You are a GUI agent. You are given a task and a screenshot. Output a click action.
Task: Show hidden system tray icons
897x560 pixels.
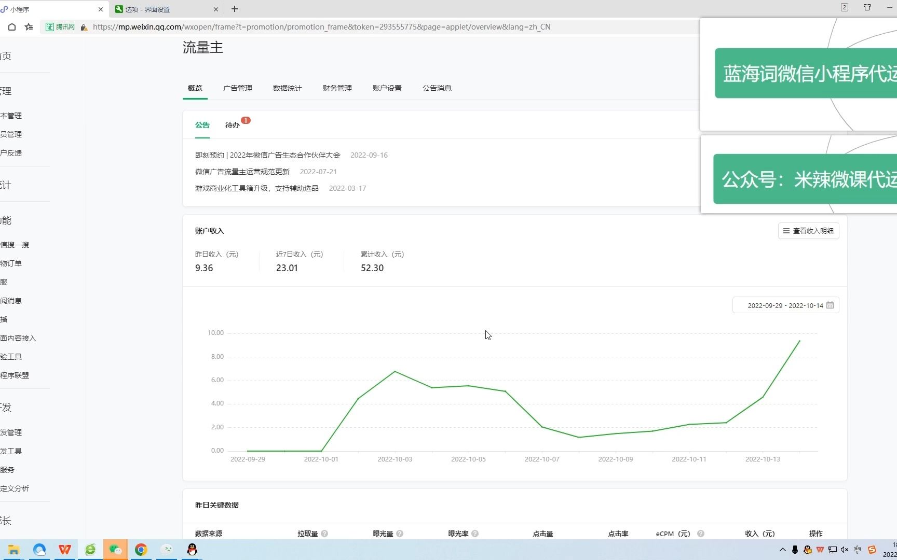783,550
